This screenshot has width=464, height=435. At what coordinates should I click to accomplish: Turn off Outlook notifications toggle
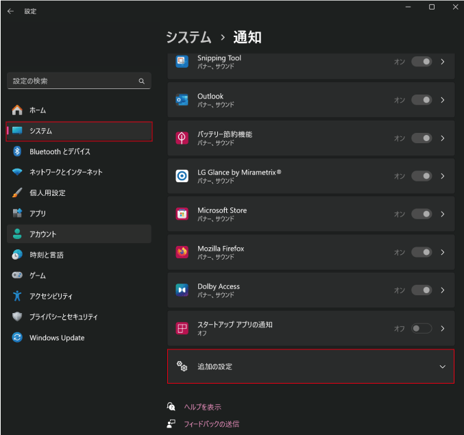[422, 100]
